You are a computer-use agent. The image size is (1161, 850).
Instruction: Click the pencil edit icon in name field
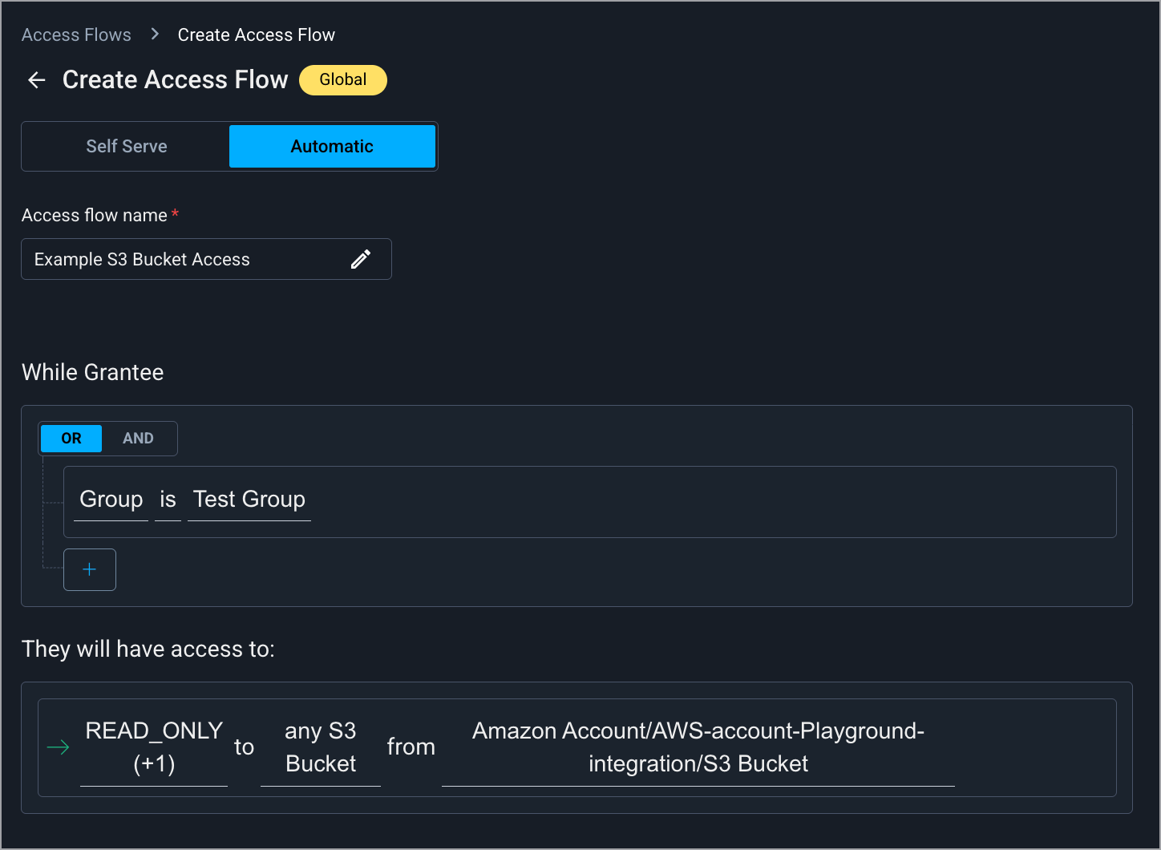coord(361,259)
